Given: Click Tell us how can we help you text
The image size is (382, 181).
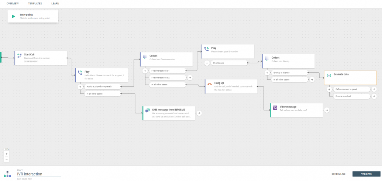Looking at the screenshot, I should 293,110.
